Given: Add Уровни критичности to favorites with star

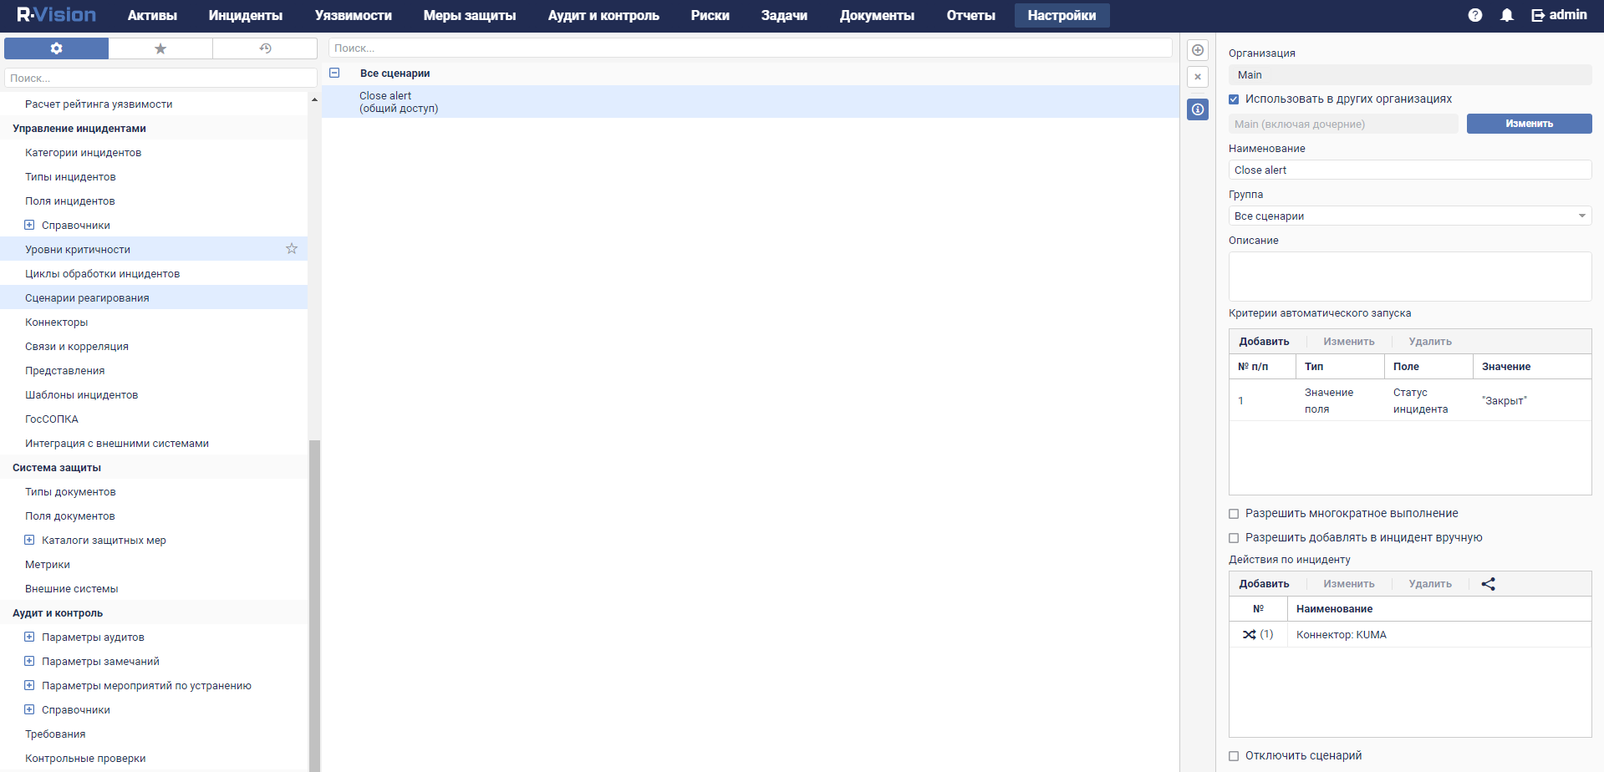Looking at the screenshot, I should click(x=292, y=249).
